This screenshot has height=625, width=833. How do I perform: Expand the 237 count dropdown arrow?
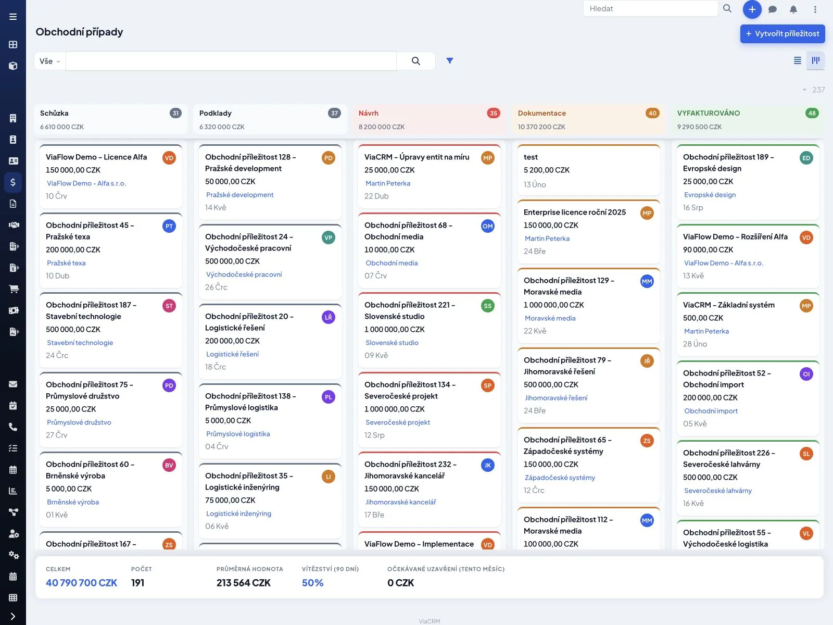(x=804, y=90)
